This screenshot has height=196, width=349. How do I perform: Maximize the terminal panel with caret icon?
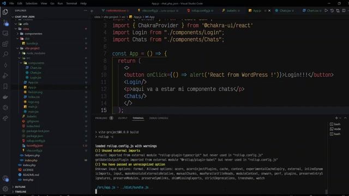click(x=345, y=118)
